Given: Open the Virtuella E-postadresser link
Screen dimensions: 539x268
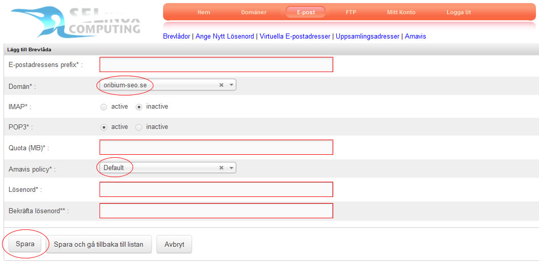Looking at the screenshot, I should coord(295,36).
